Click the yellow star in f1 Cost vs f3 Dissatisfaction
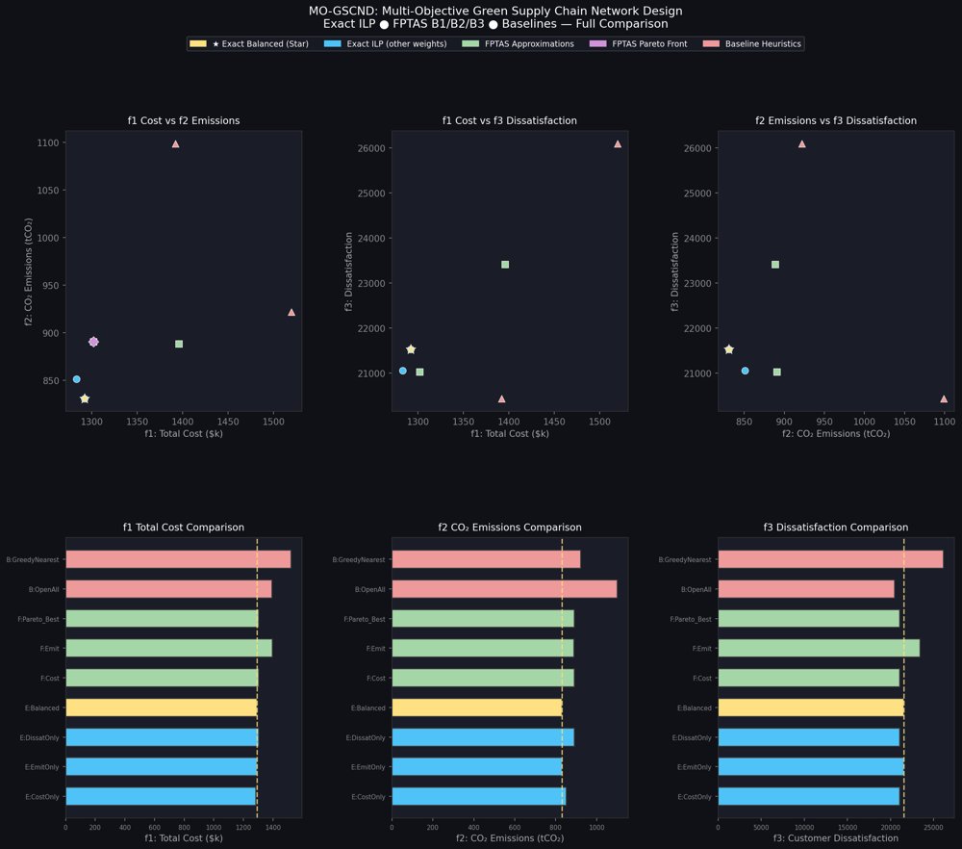 click(411, 349)
